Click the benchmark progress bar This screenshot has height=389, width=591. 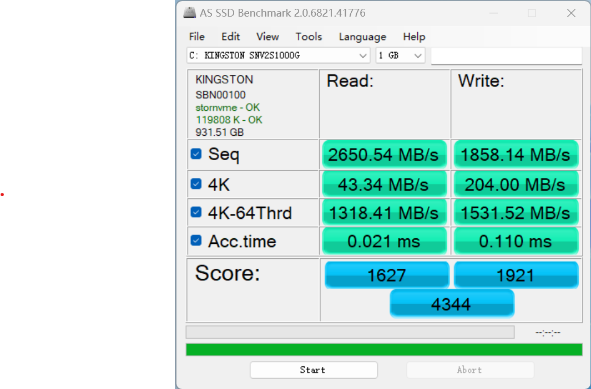pyautogui.click(x=350, y=331)
